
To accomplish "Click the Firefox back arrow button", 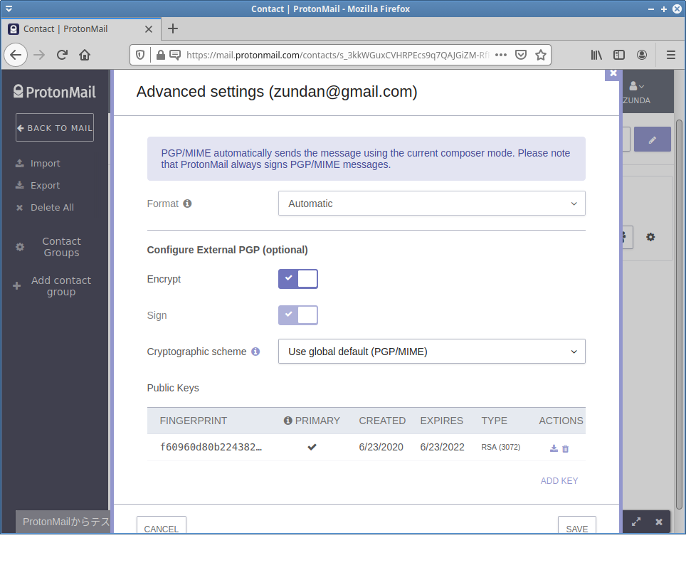I will coord(16,55).
